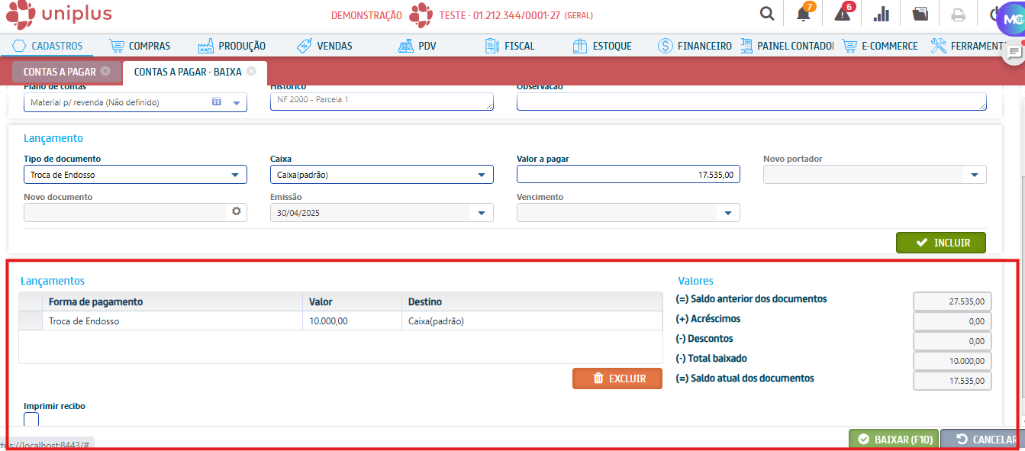Switch to the Contas a Pagar tab
1025x451 pixels.
(60, 72)
